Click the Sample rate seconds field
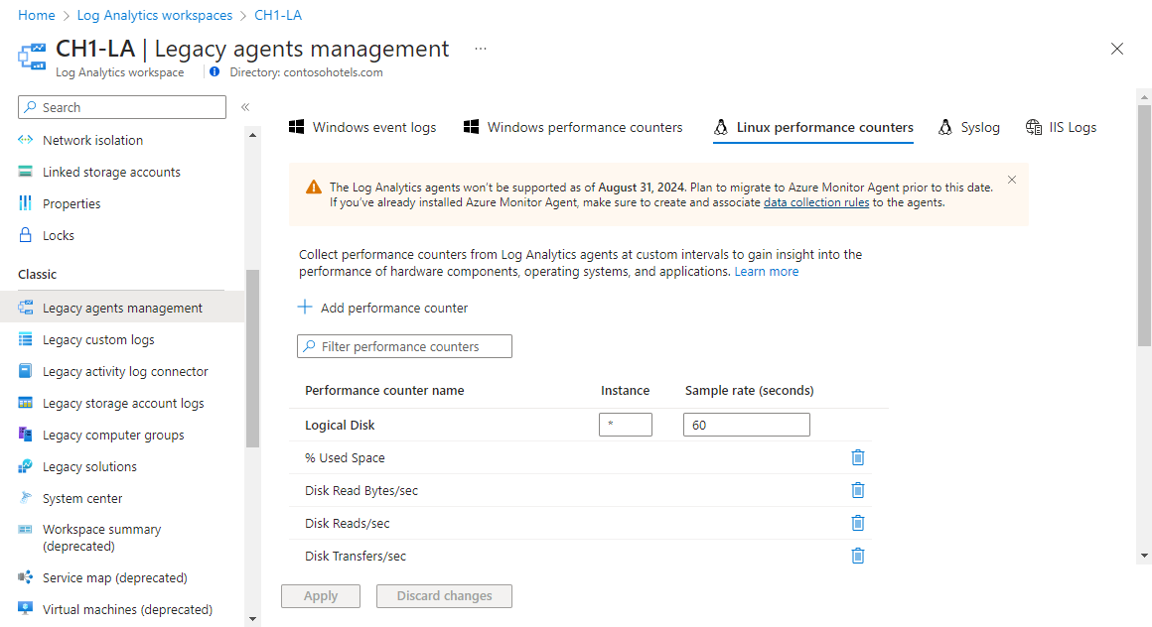Image resolution: width=1152 pixels, height=627 pixels. (x=746, y=425)
